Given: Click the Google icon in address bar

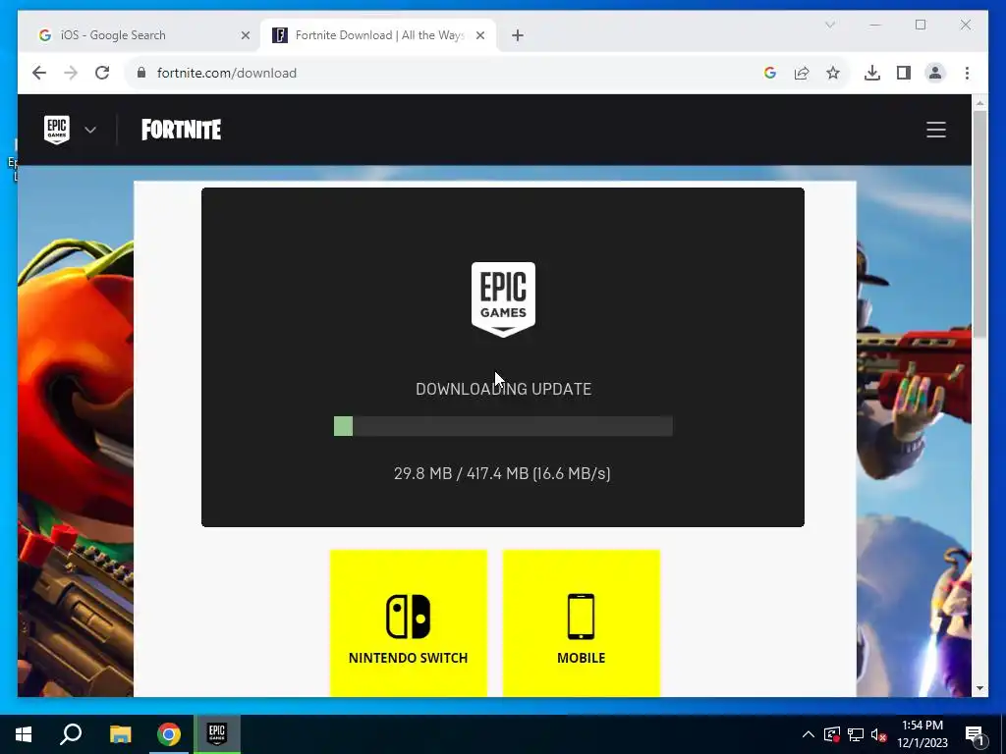Looking at the screenshot, I should (x=770, y=73).
